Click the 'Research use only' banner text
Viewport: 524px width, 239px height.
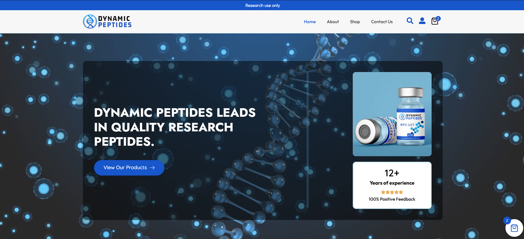[263, 6]
